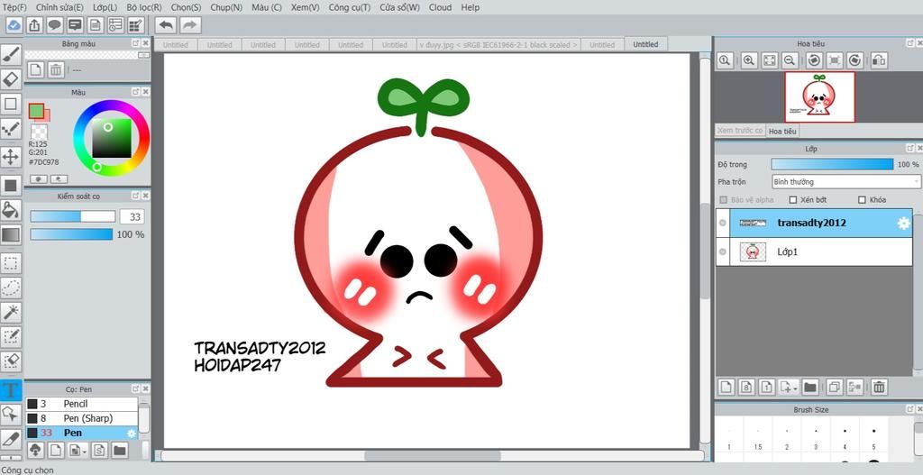Open the brush folder icon
This screenshot has height=475, width=923.
point(120,451)
